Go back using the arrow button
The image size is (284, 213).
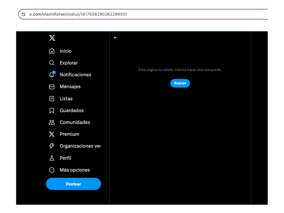(x=116, y=38)
